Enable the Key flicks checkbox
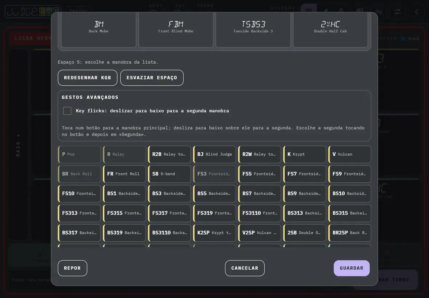The image size is (429, 298). (x=67, y=111)
